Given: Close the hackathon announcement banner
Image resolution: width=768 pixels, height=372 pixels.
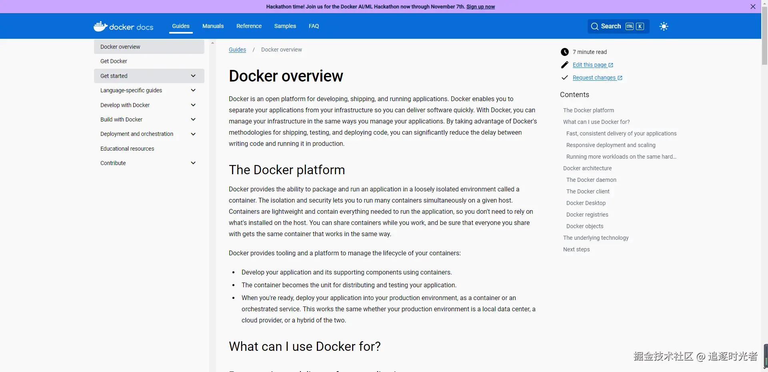Looking at the screenshot, I should 753,7.
